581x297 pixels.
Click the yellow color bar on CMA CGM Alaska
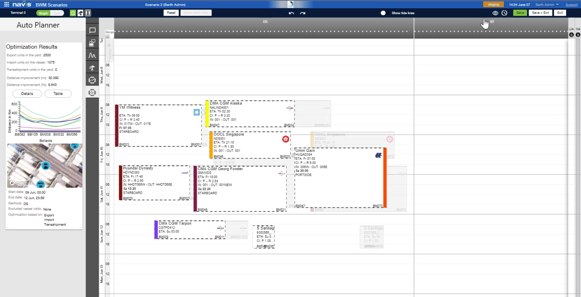207,113
